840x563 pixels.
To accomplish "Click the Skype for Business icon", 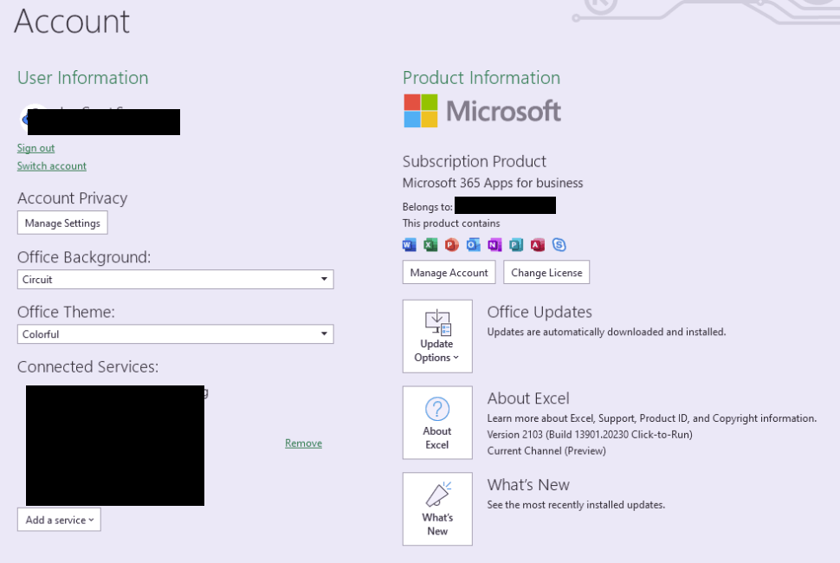I will click(559, 245).
